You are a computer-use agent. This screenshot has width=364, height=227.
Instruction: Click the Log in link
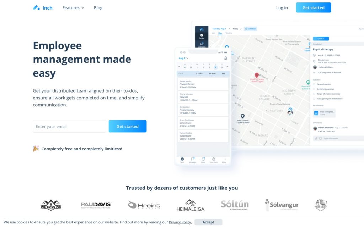click(282, 8)
